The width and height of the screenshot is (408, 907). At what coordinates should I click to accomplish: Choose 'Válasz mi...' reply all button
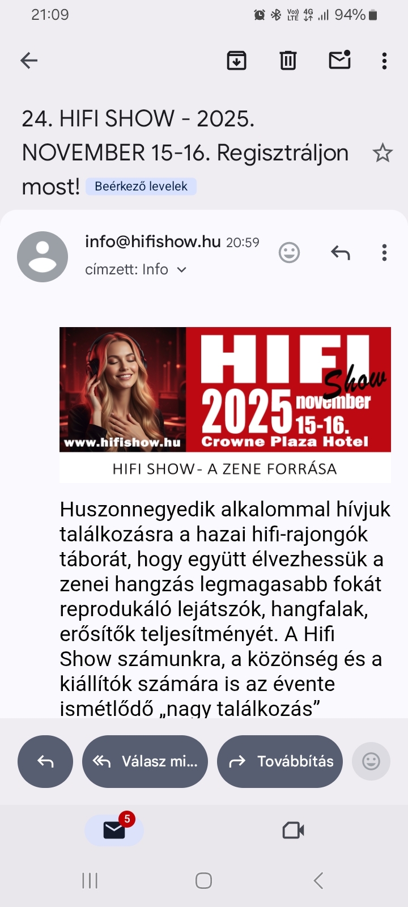(x=145, y=761)
